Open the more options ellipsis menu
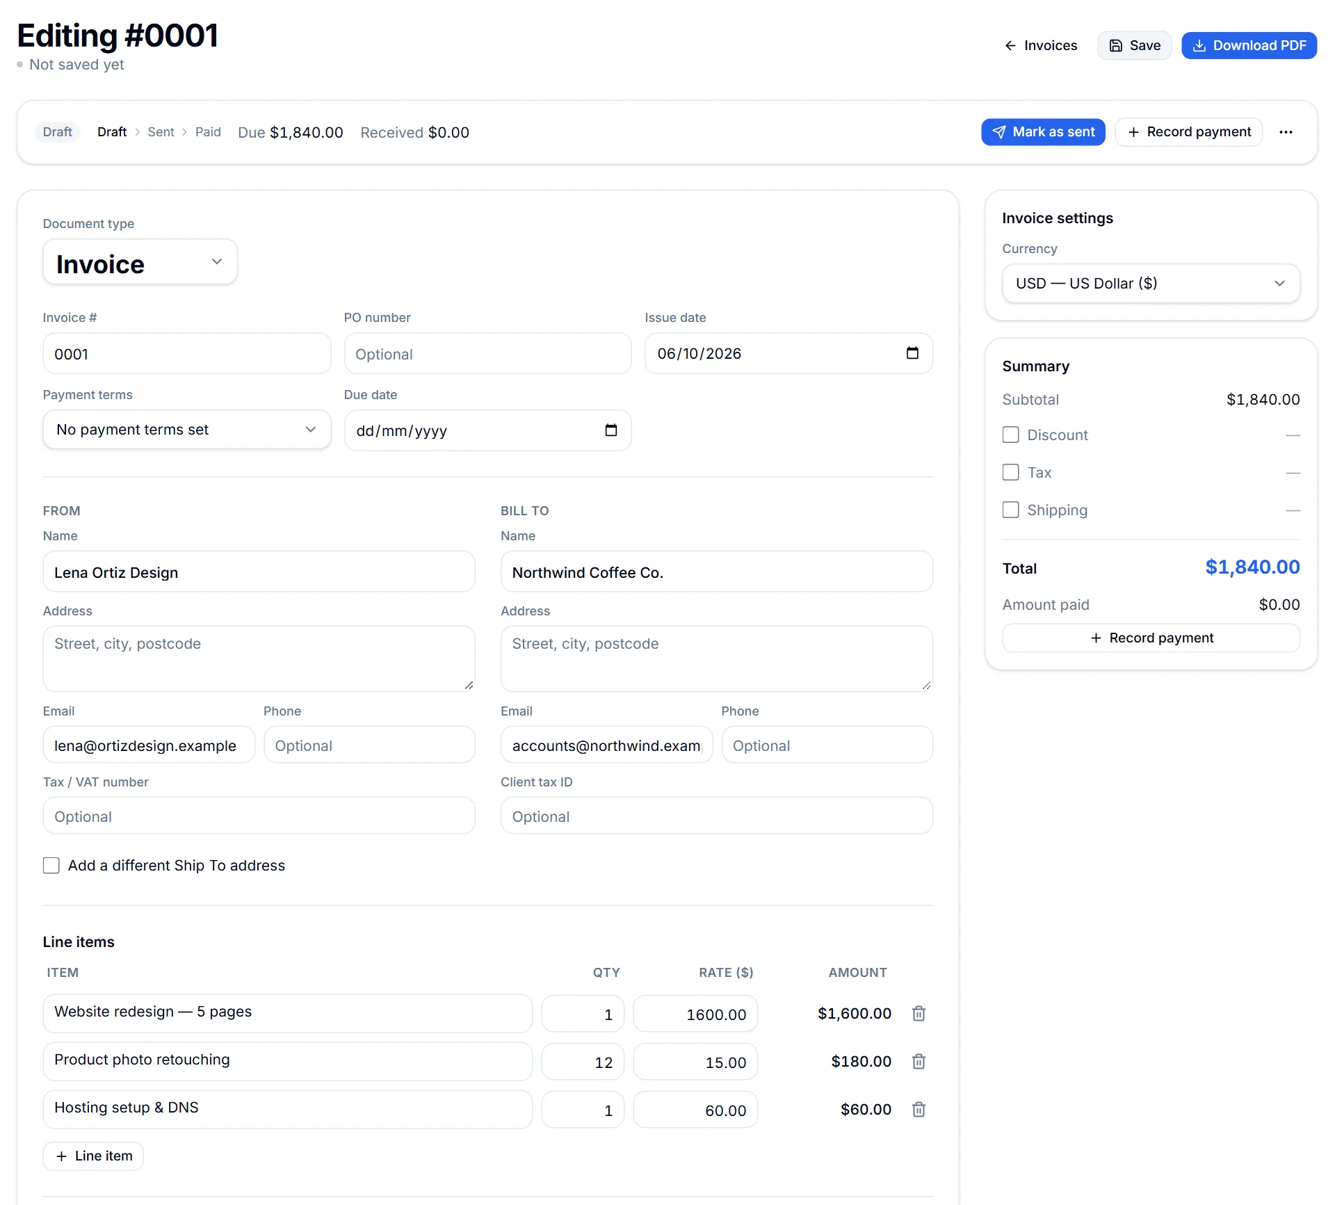Screen dimensions: 1335x1205 (x=1286, y=132)
